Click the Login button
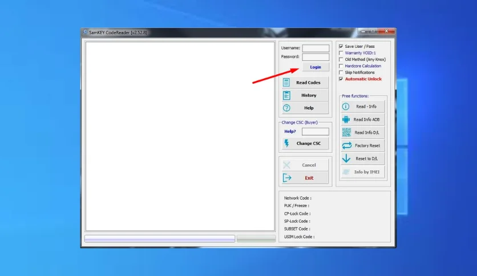477x276 pixels. pyautogui.click(x=316, y=67)
